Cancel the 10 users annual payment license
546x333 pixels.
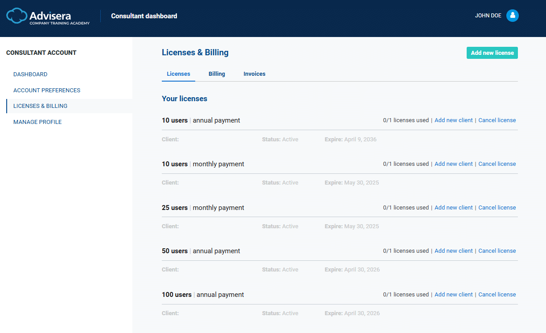497,120
